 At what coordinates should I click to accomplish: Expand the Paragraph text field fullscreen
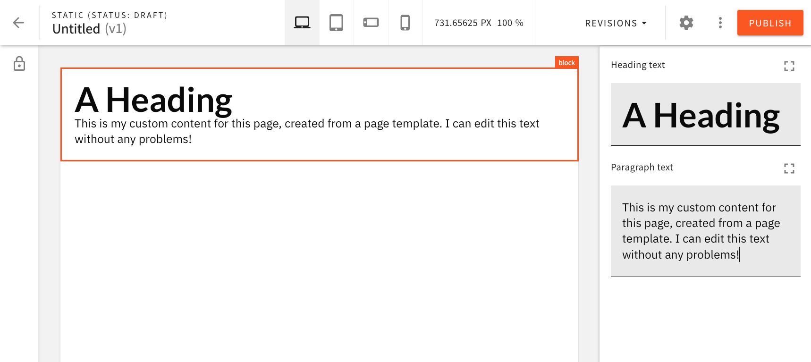(x=789, y=168)
